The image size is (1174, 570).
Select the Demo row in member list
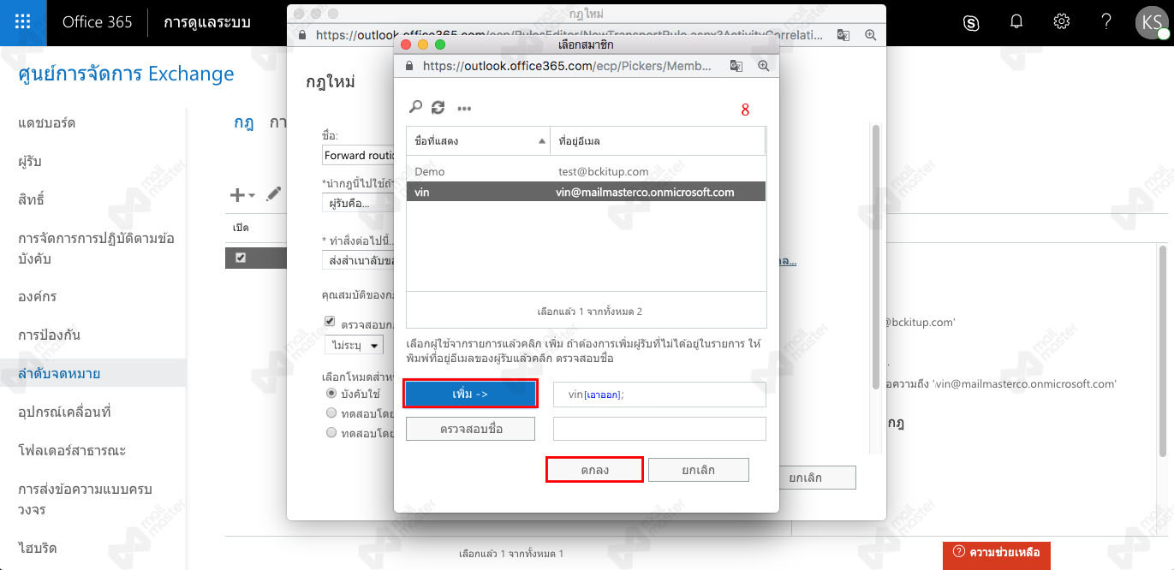coord(586,171)
